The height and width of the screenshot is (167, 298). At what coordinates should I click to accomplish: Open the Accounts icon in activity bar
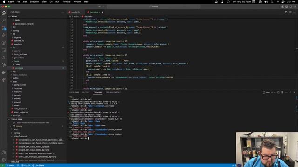point(4,153)
